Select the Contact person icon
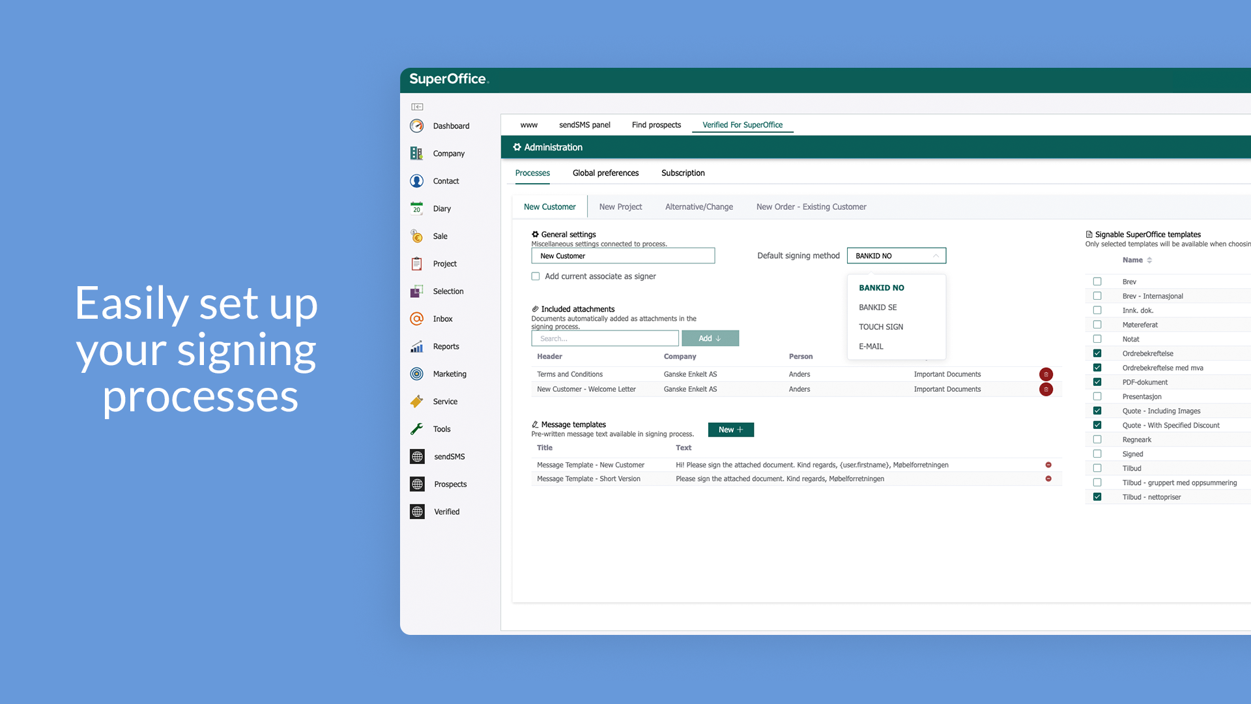 coord(417,181)
